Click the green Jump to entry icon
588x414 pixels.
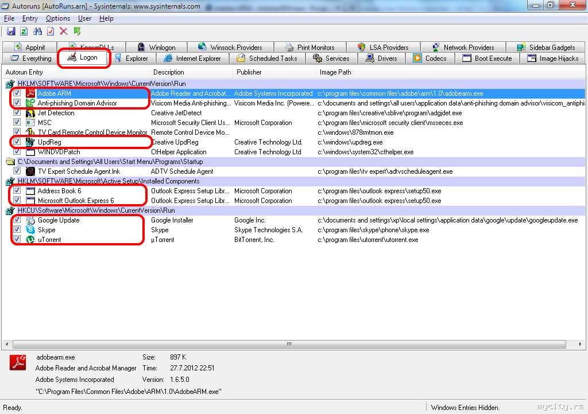click(78, 32)
